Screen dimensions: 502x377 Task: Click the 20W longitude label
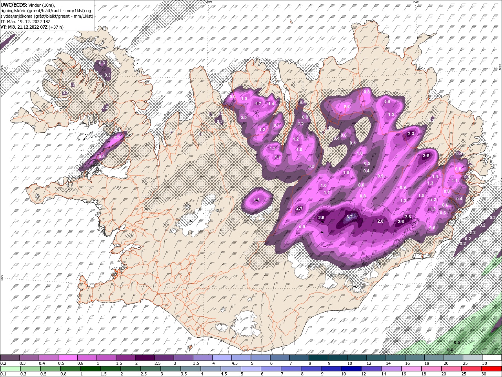coord(208,2)
